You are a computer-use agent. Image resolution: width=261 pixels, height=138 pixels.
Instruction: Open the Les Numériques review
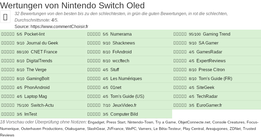click(x=126, y=79)
